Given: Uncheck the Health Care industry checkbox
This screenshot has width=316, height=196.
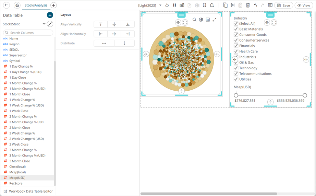Looking at the screenshot, I should 236,51.
